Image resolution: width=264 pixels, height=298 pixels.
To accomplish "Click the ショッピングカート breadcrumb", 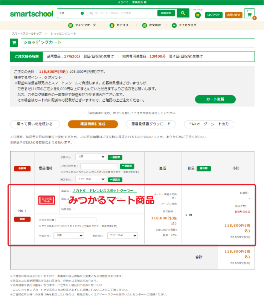I will tap(63, 34).
